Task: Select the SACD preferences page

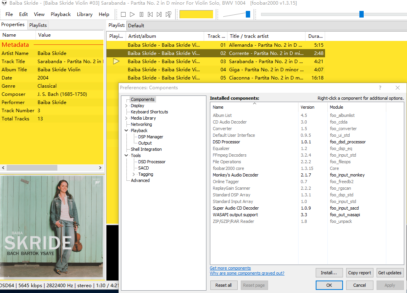Action: coord(144,168)
